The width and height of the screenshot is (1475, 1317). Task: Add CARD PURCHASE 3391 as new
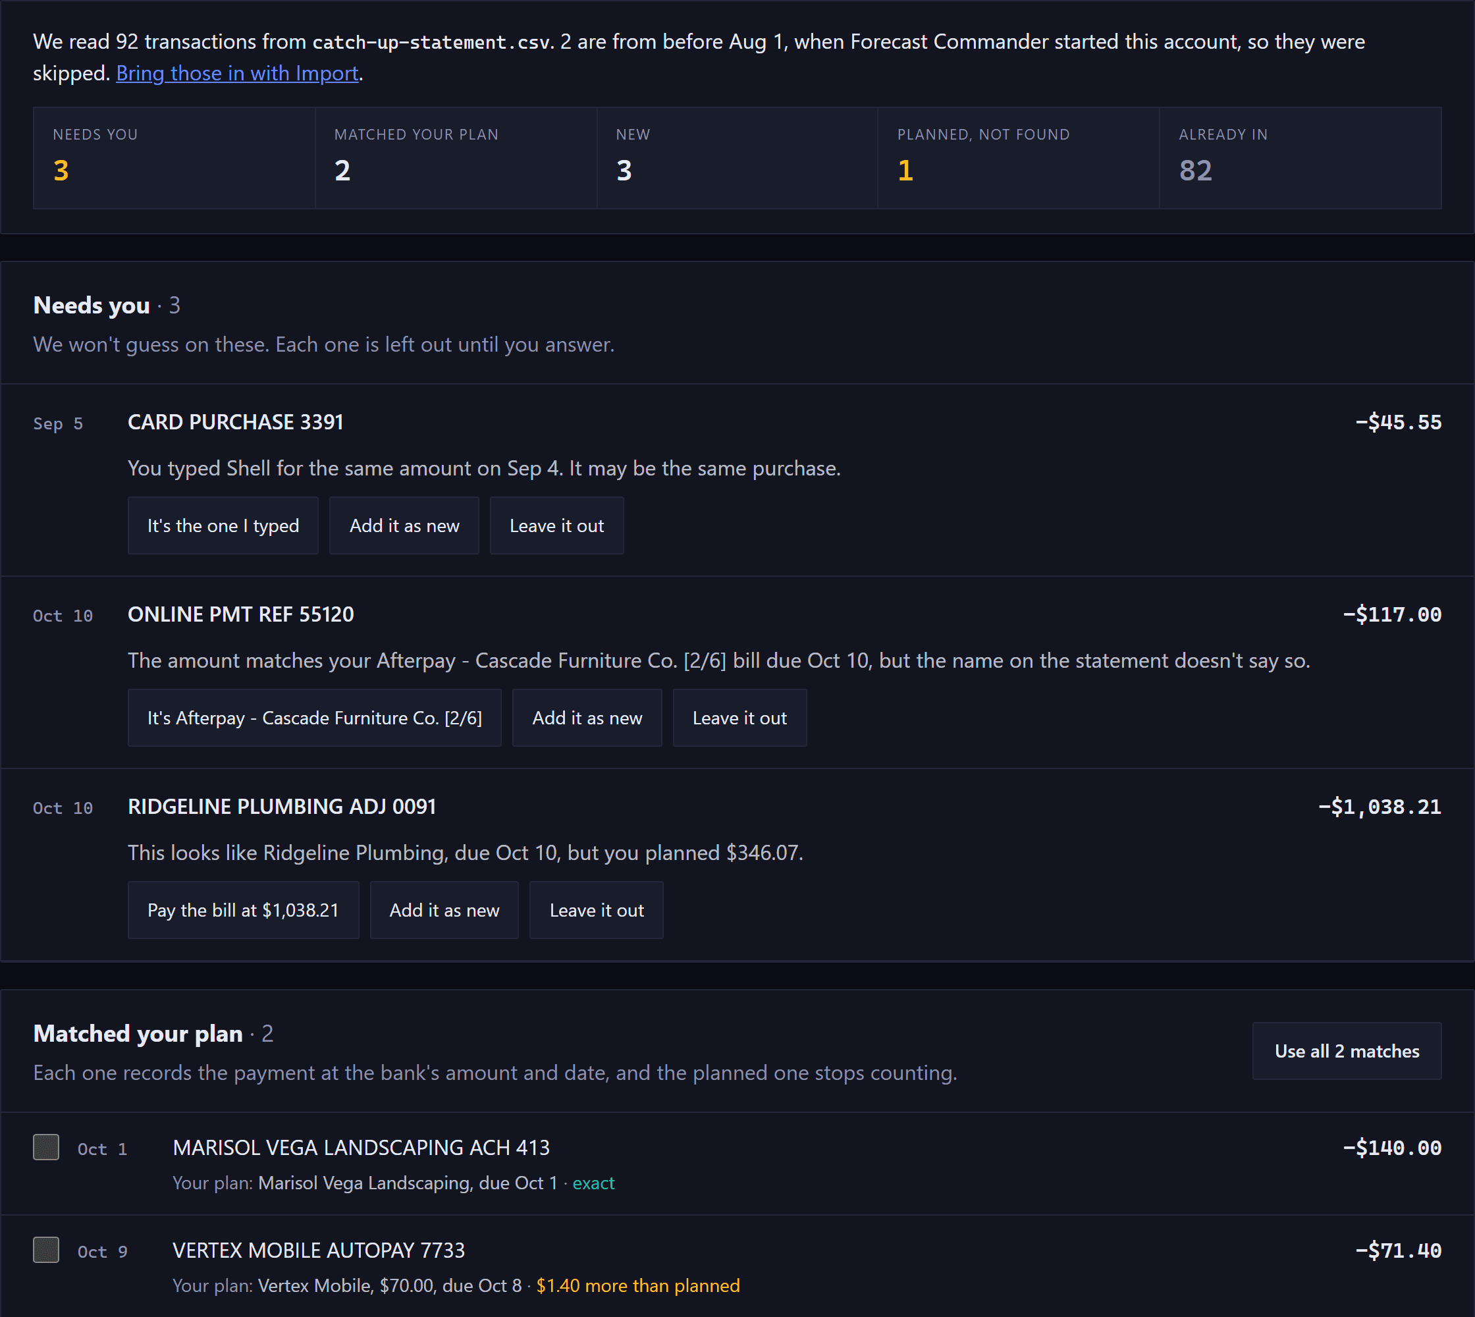click(x=404, y=525)
